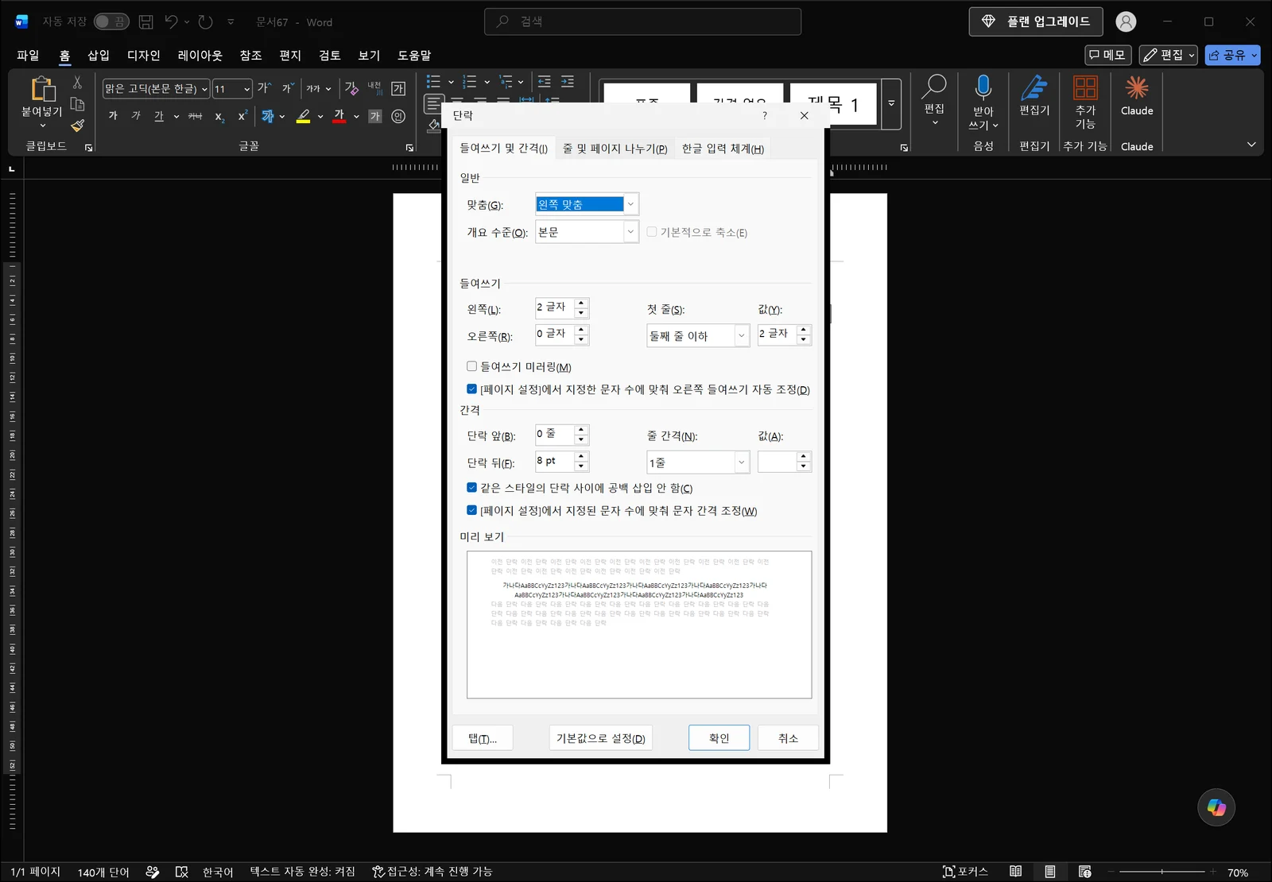The image size is (1272, 882).
Task: Apply the yellow text highlight color
Action: (x=303, y=116)
